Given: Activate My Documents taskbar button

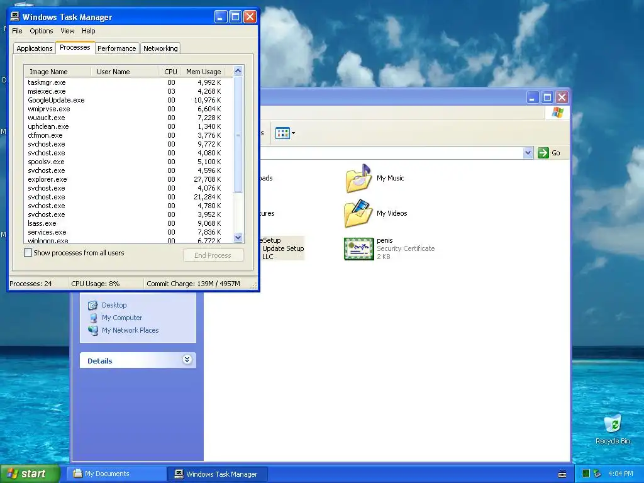Looking at the screenshot, I should [117, 474].
